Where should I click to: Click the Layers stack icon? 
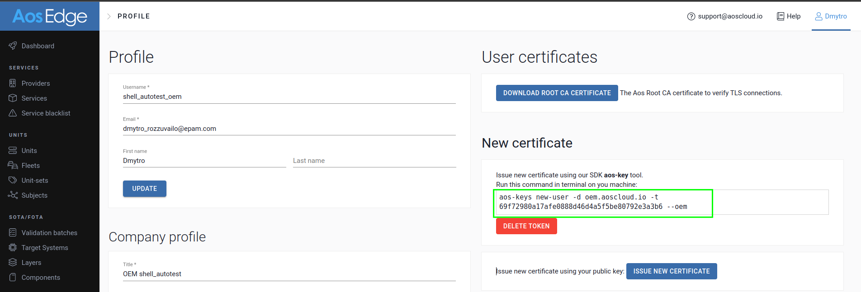click(x=13, y=263)
